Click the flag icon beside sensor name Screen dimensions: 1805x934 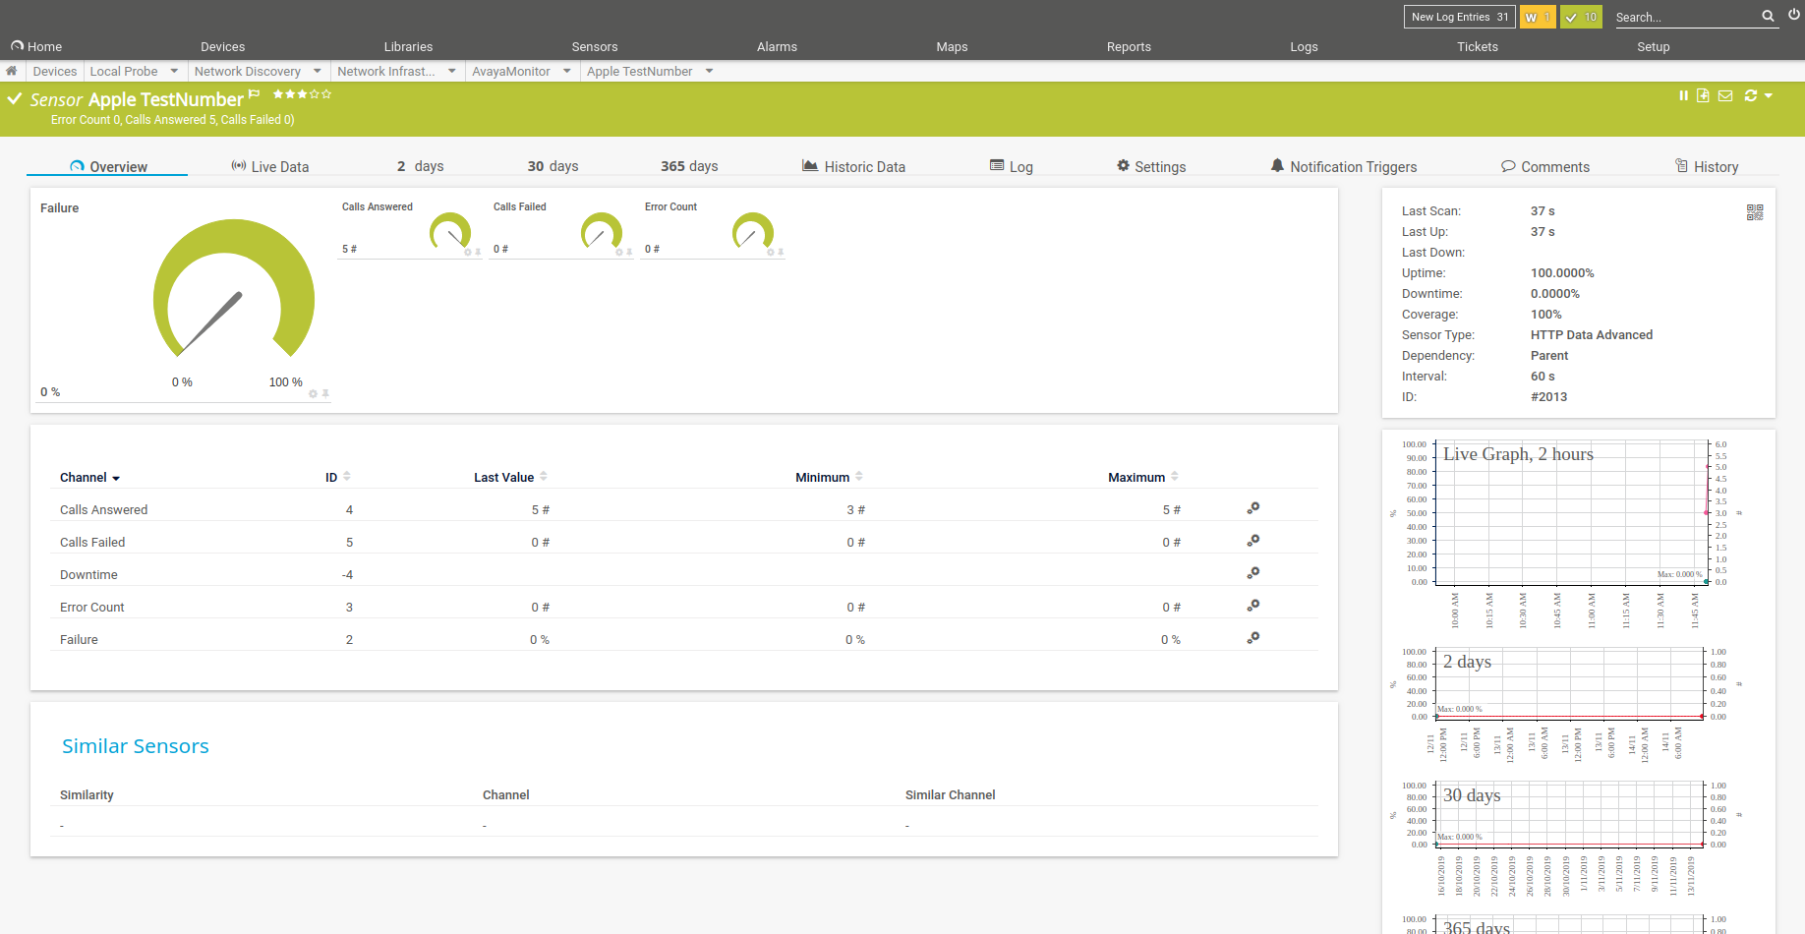point(255,94)
